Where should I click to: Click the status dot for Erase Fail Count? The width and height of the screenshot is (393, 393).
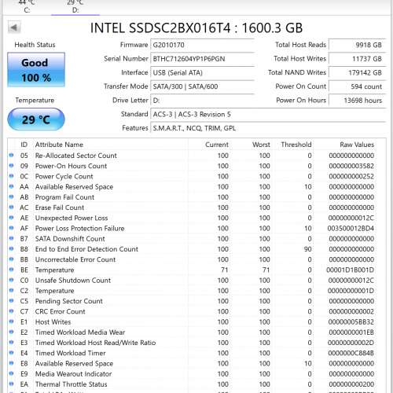point(11,207)
